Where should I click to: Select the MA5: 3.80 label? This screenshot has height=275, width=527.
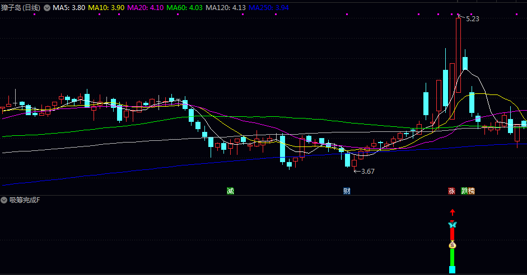click(x=69, y=8)
